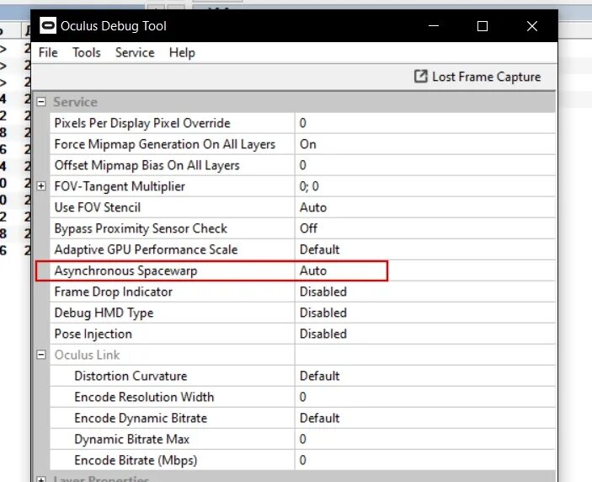The height and width of the screenshot is (482, 592).
Task: Change Pose Injection Disabled value
Action: pyautogui.click(x=425, y=334)
